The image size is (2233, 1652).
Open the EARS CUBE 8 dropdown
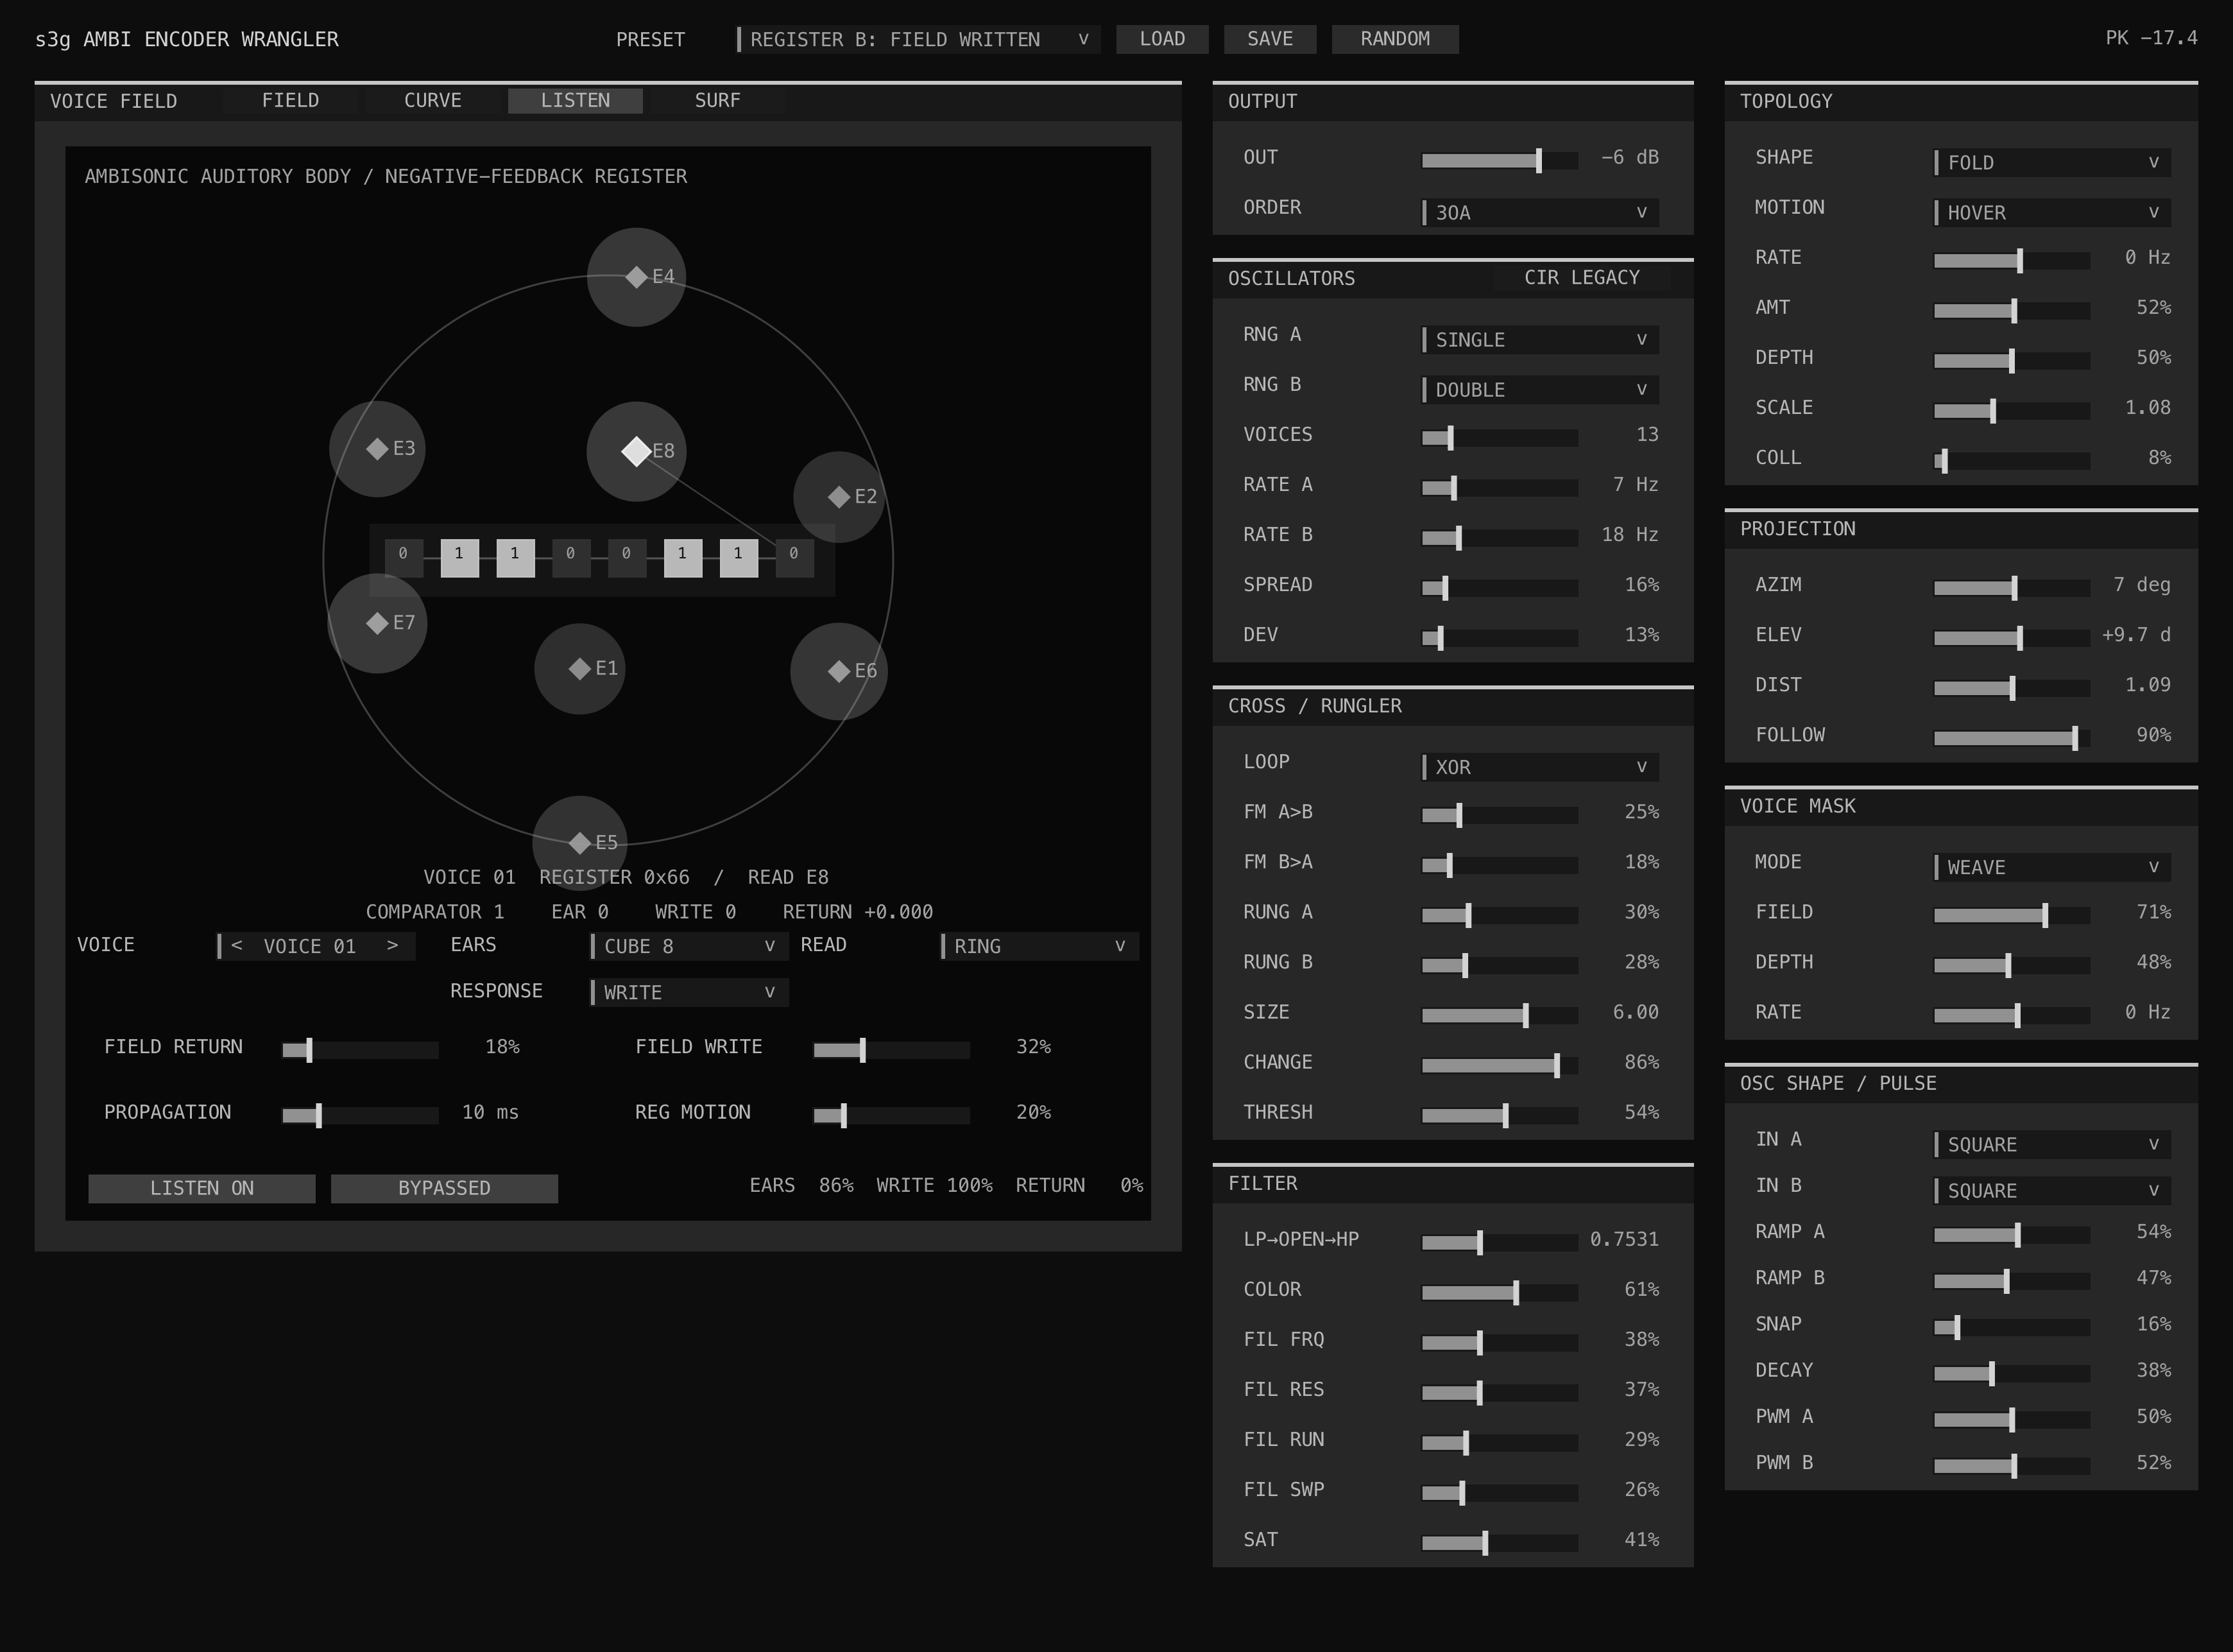(x=689, y=946)
